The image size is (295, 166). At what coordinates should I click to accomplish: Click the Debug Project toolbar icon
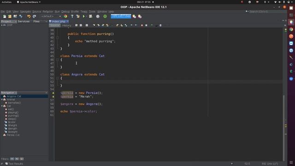[91, 17]
